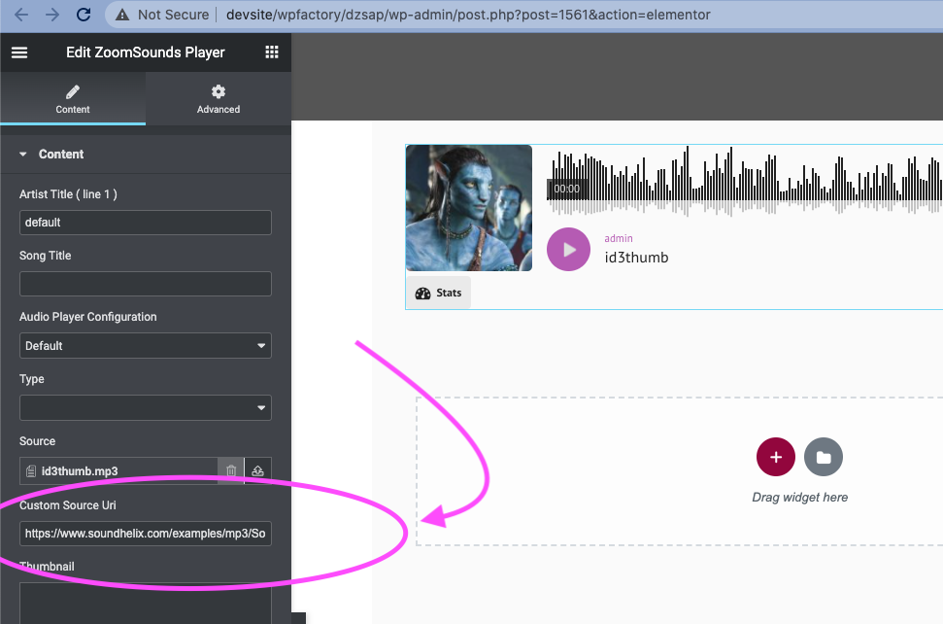943x624 pixels.
Task: Click the Not Secure warning indicator
Action: (162, 15)
